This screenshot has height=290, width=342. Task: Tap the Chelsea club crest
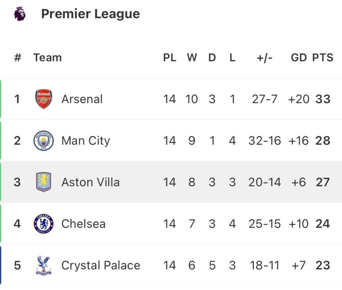(x=44, y=224)
